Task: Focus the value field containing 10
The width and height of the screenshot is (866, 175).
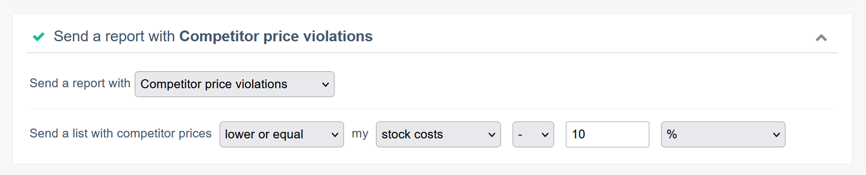Action: point(607,134)
